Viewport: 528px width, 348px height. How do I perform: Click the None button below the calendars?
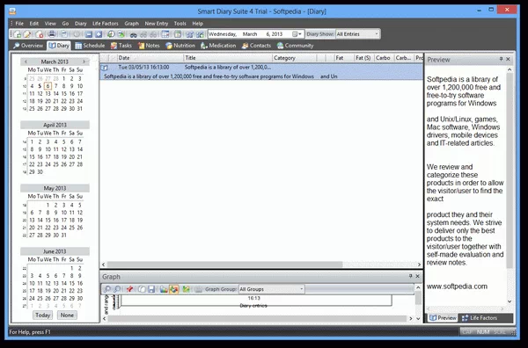[x=67, y=315]
